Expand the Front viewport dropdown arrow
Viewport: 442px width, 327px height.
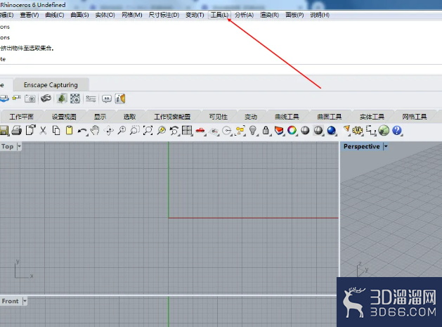click(x=25, y=301)
